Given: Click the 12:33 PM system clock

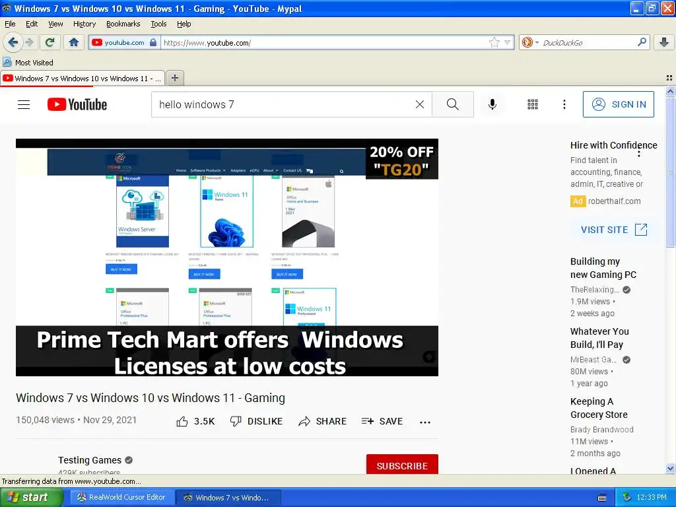Looking at the screenshot, I should click(652, 497).
